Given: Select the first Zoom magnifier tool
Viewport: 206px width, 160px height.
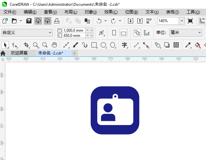Looking at the screenshot, I should [x=36, y=45].
